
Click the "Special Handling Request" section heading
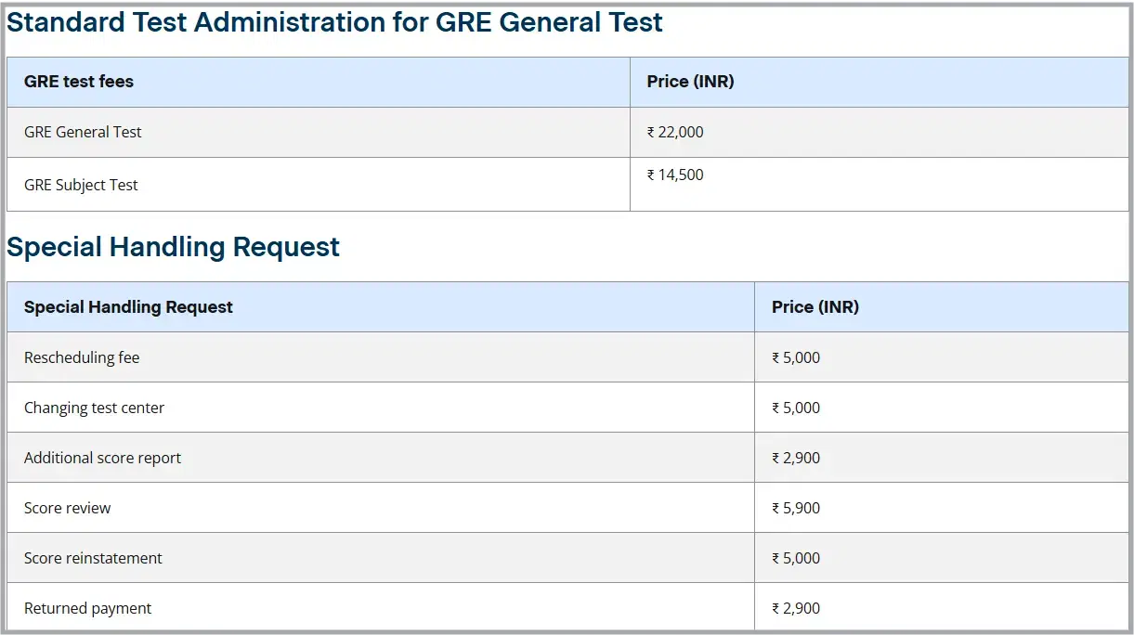(172, 247)
